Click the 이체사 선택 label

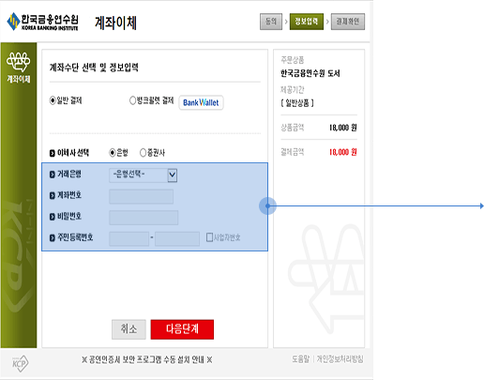pyautogui.click(x=73, y=153)
